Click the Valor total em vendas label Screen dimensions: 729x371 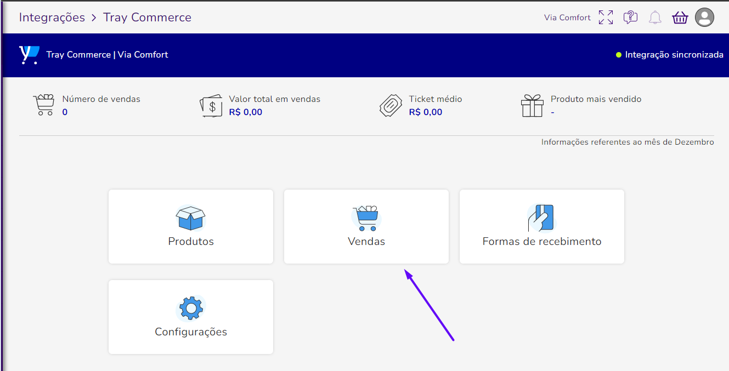pyautogui.click(x=275, y=99)
